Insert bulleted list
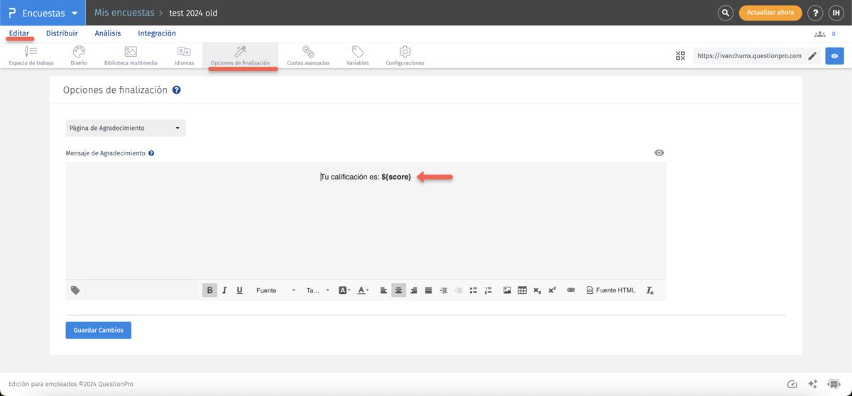Image resolution: width=852 pixels, height=396 pixels. (474, 290)
